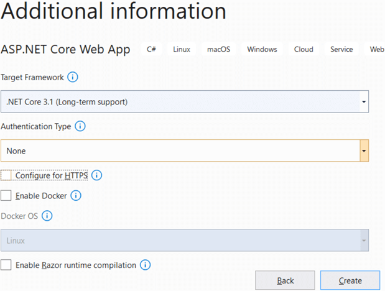The image size is (385, 291).
Task: Click the Target Framework info icon
Action: click(73, 77)
